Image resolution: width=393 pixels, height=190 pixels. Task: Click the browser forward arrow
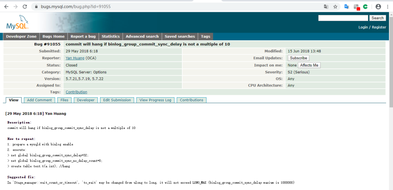pyautogui.click(x=16, y=7)
